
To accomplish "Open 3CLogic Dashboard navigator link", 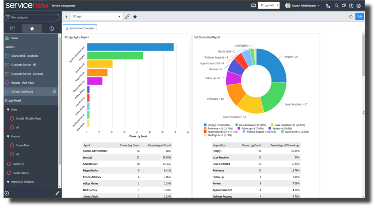I will [22, 91].
